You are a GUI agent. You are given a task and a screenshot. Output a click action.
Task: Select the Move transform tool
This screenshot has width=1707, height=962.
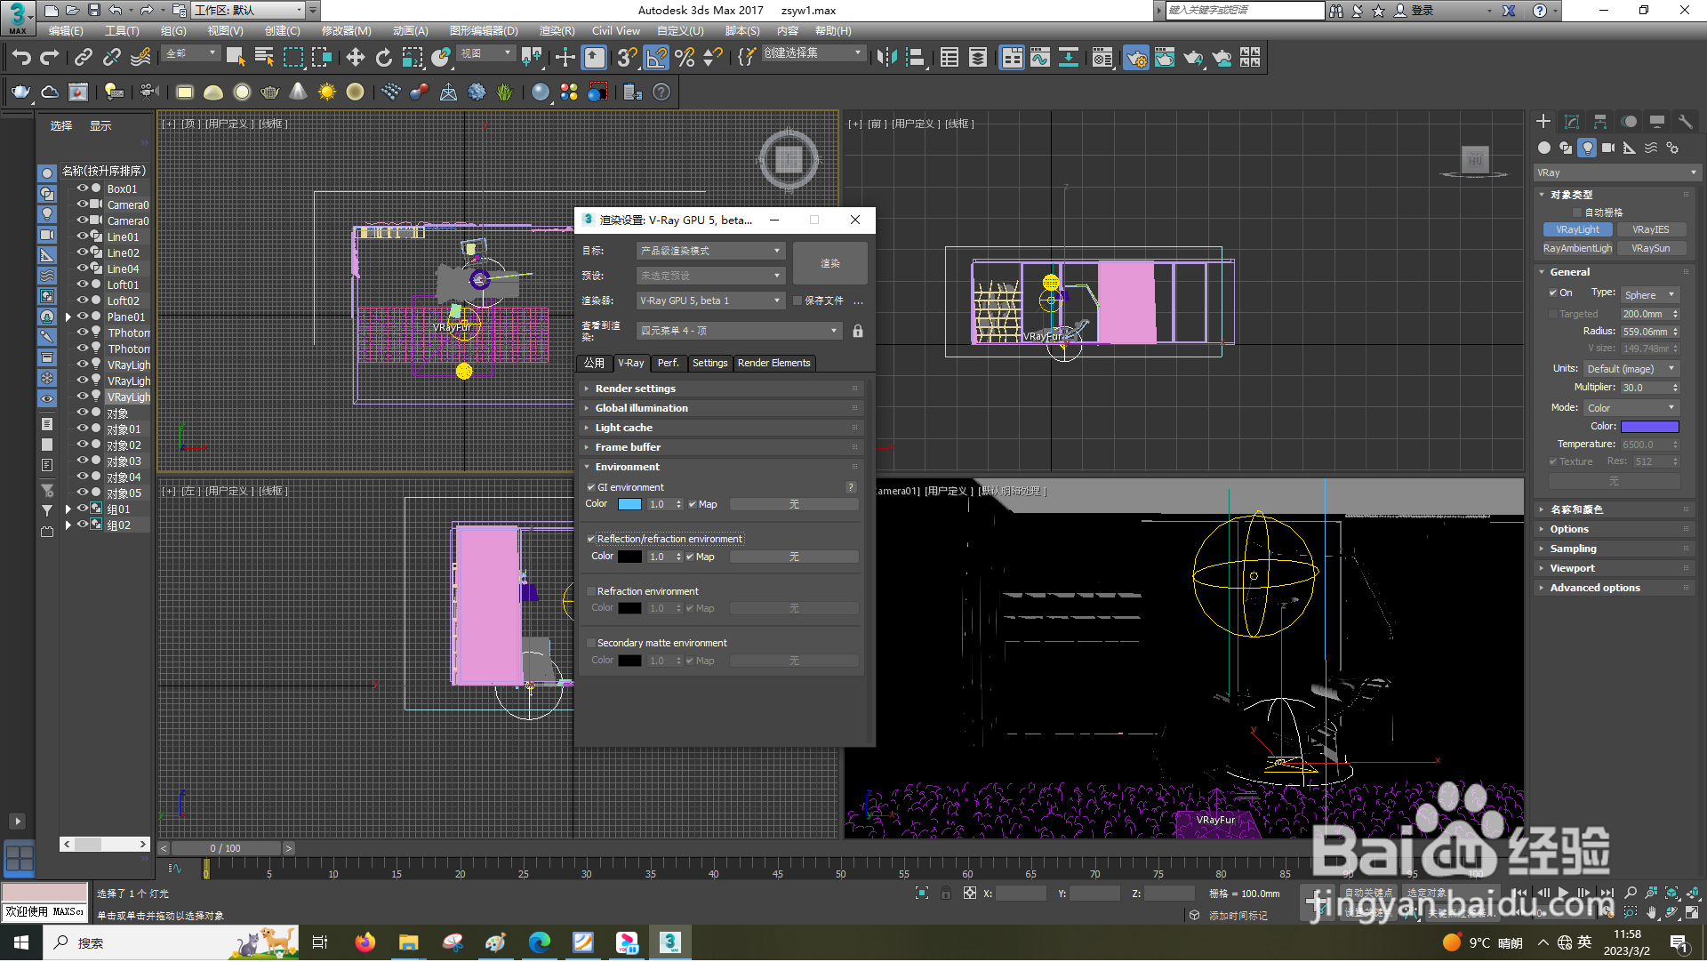tap(355, 58)
